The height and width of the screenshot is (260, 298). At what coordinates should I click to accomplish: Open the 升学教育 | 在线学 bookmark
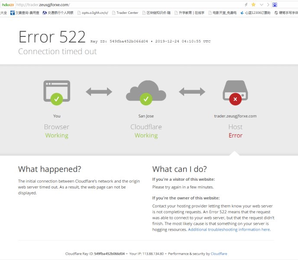pos(189,13)
